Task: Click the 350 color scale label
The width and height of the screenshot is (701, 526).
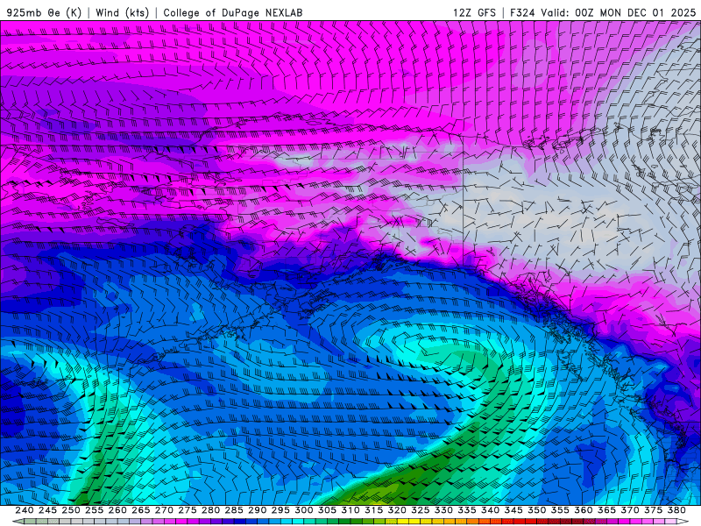Action: [536, 510]
